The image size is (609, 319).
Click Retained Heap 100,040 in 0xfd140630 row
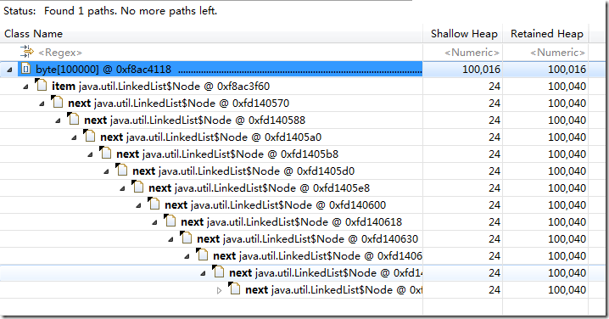tap(567, 239)
